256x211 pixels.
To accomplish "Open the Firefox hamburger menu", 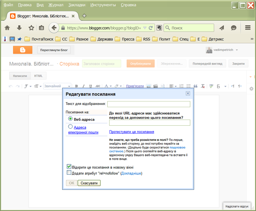I will tap(248, 28).
